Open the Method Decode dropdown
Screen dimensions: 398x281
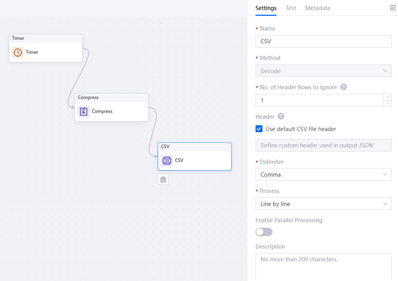tap(323, 71)
